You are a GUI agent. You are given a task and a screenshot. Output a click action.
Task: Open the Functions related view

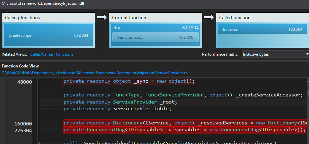pos(64,54)
